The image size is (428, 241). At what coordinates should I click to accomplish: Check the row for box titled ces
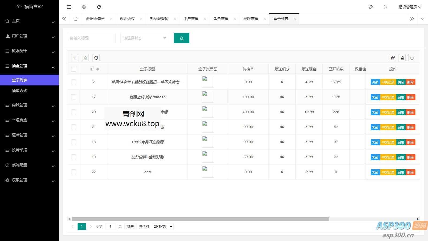pyautogui.click(x=74, y=172)
